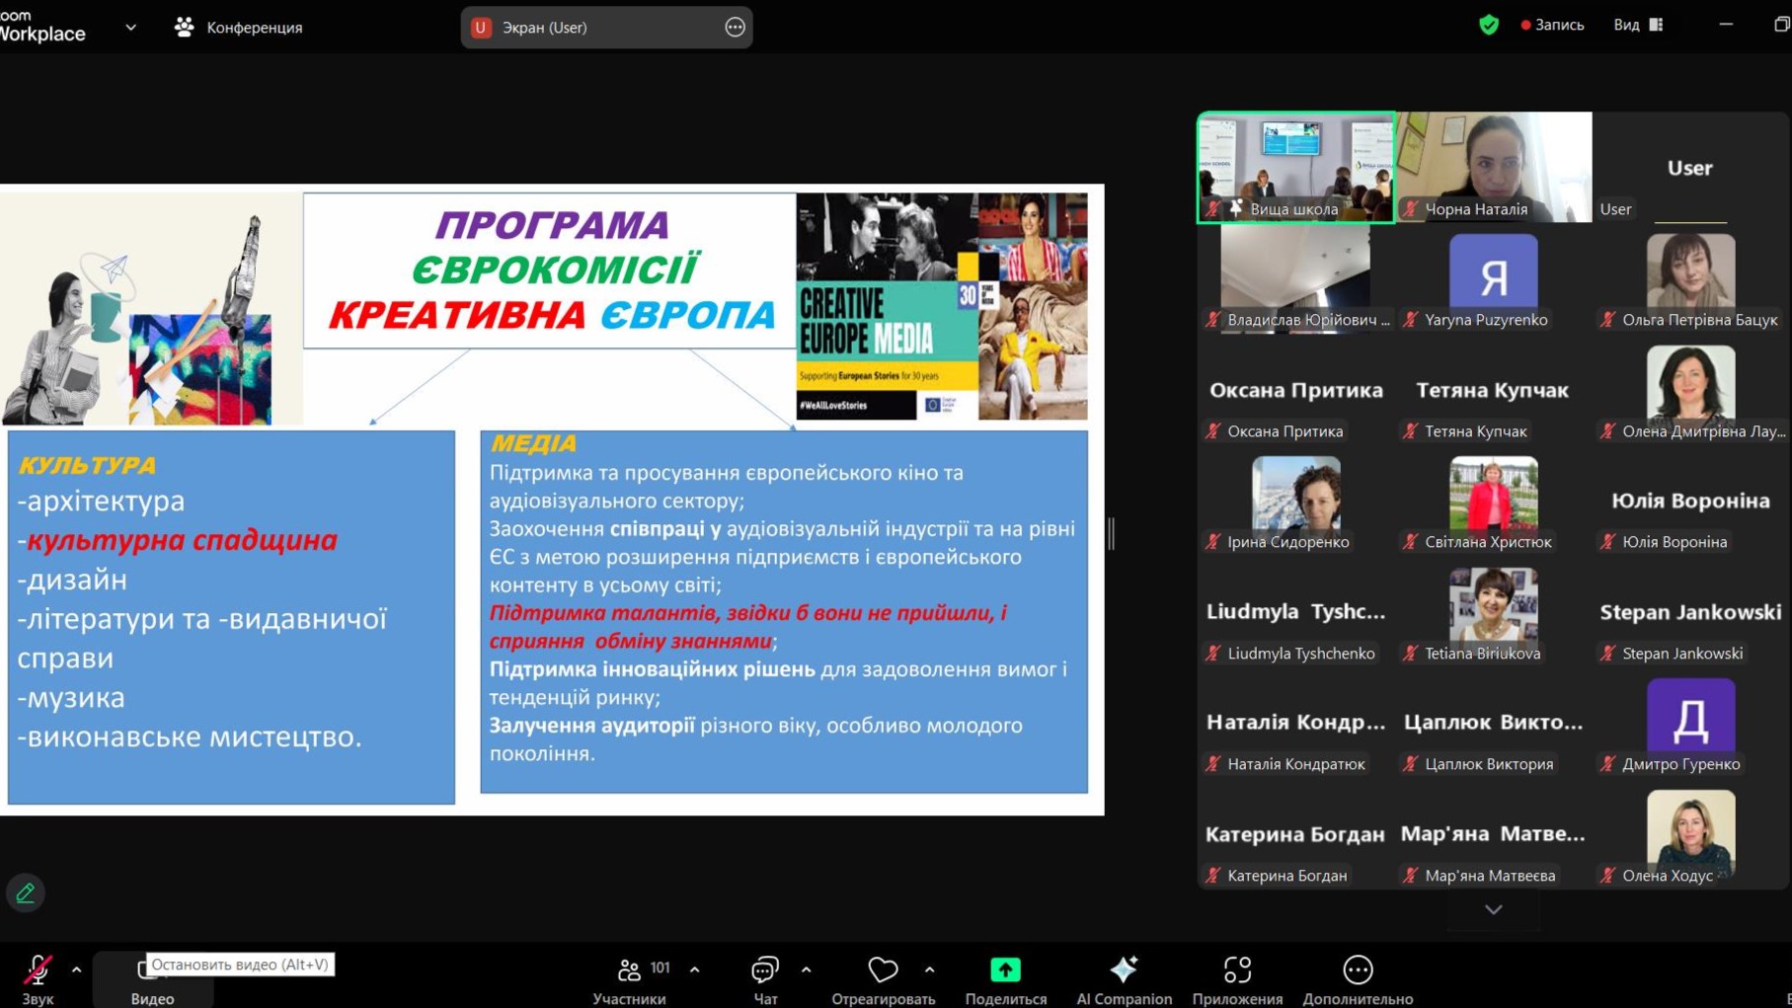Screen dimensions: 1792x1008
Task: Expand audio settings arrow next to microphone
Action: [76, 970]
